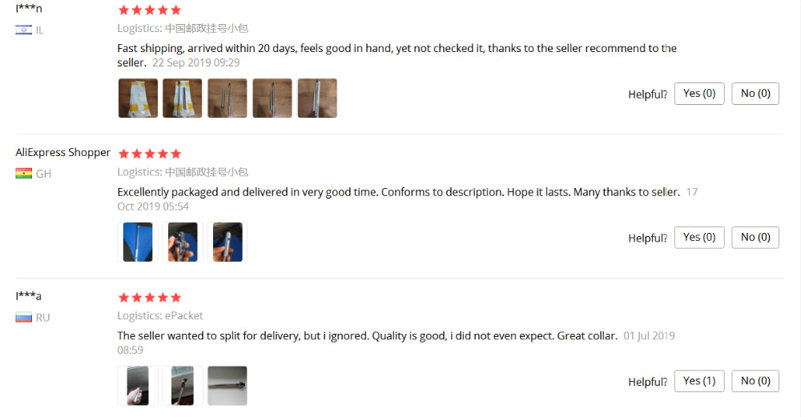Image resolution: width=801 pixels, height=417 pixels.
Task: Vote No (0) on the Ghana review
Action: coord(755,238)
